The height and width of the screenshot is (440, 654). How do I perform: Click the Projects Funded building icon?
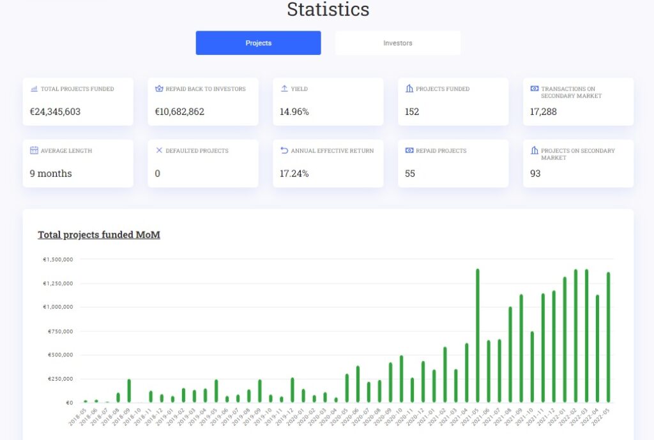click(x=409, y=88)
